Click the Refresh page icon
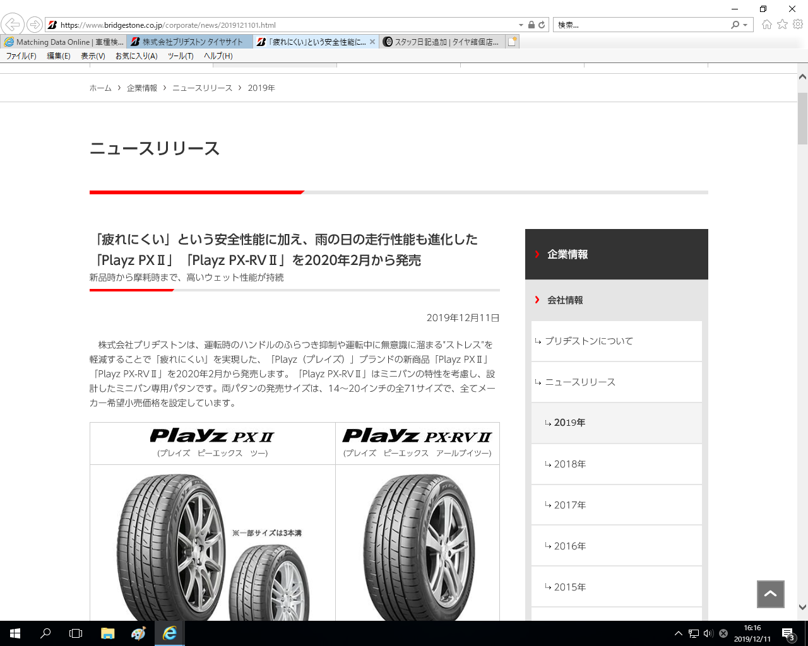The width and height of the screenshot is (808, 646). (542, 25)
